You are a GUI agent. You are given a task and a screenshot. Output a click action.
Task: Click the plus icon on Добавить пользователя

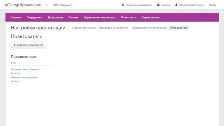pos(15,45)
